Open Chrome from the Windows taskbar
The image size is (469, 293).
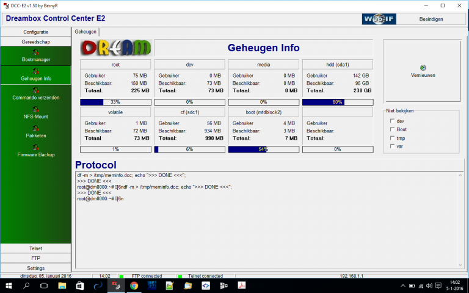coord(134,286)
